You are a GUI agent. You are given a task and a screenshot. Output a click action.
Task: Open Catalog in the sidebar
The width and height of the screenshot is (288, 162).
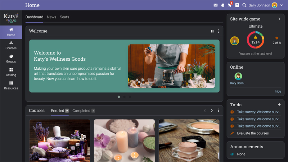pos(11,72)
